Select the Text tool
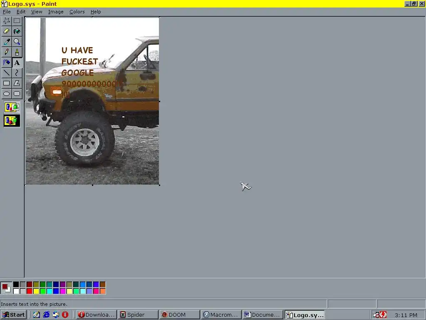426x320 pixels. click(x=17, y=62)
